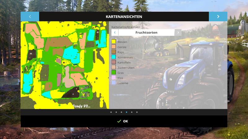Screen dimensions: 248x139
Task: Select the last page indicator dot
Action: click(x=137, y=112)
